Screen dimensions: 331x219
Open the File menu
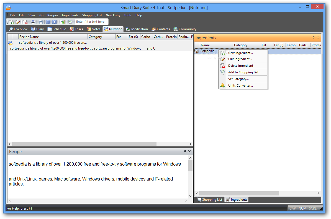[13, 15]
